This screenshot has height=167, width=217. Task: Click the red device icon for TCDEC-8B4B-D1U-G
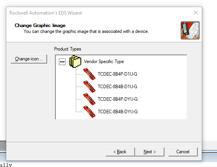pyautogui.click(x=89, y=87)
